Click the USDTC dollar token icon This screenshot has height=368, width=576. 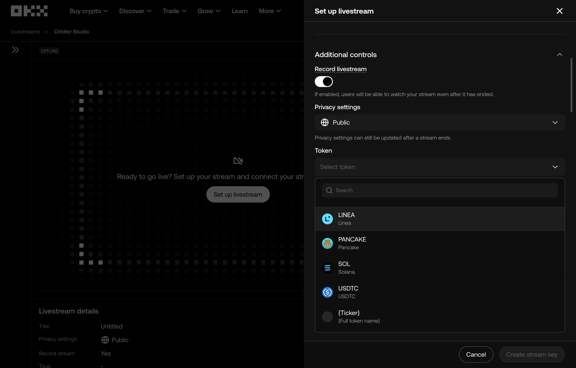(x=327, y=292)
